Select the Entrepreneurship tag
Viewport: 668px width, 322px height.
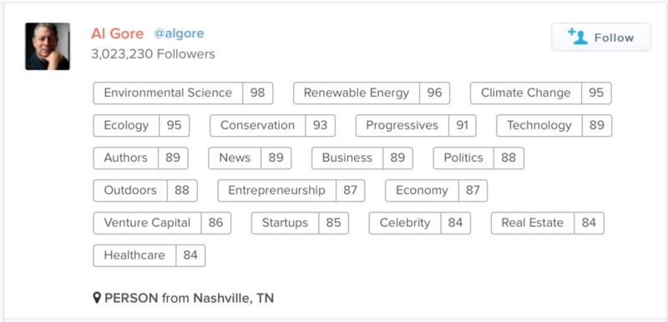point(291,190)
